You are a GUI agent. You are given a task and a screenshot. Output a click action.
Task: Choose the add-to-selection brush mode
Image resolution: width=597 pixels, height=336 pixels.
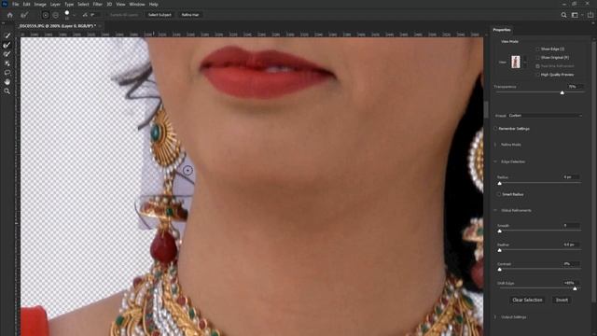[46, 15]
